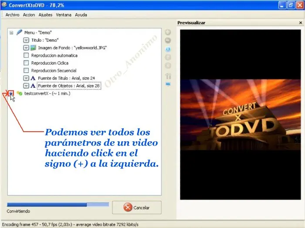
Task: Close the Previsualizar panel
Action: coord(301,23)
